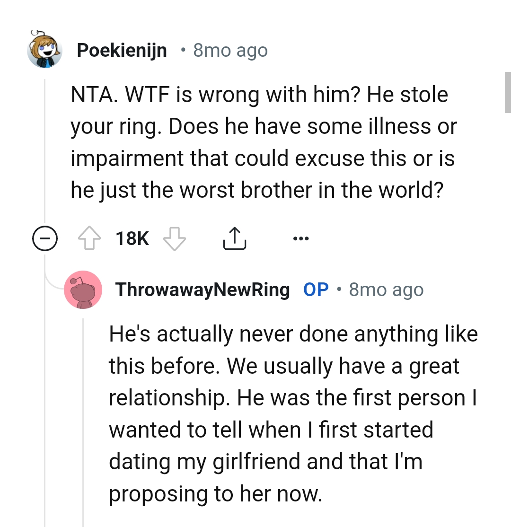Click Poekienijn's snoo avatar
The image size is (511, 527).
(45, 50)
